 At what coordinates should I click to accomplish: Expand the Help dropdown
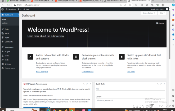162,13
